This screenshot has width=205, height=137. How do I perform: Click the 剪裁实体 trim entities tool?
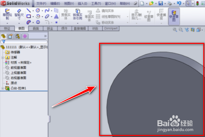[x=66, y=14]
